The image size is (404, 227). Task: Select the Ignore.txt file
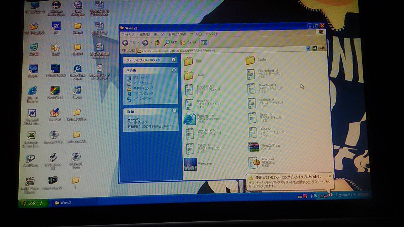[x=189, y=104]
